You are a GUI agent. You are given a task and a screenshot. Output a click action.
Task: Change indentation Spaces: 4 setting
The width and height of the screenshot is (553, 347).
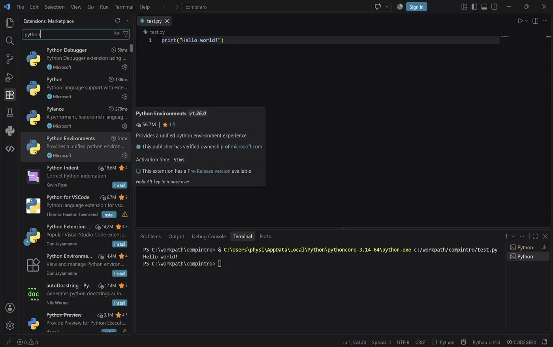click(381, 342)
